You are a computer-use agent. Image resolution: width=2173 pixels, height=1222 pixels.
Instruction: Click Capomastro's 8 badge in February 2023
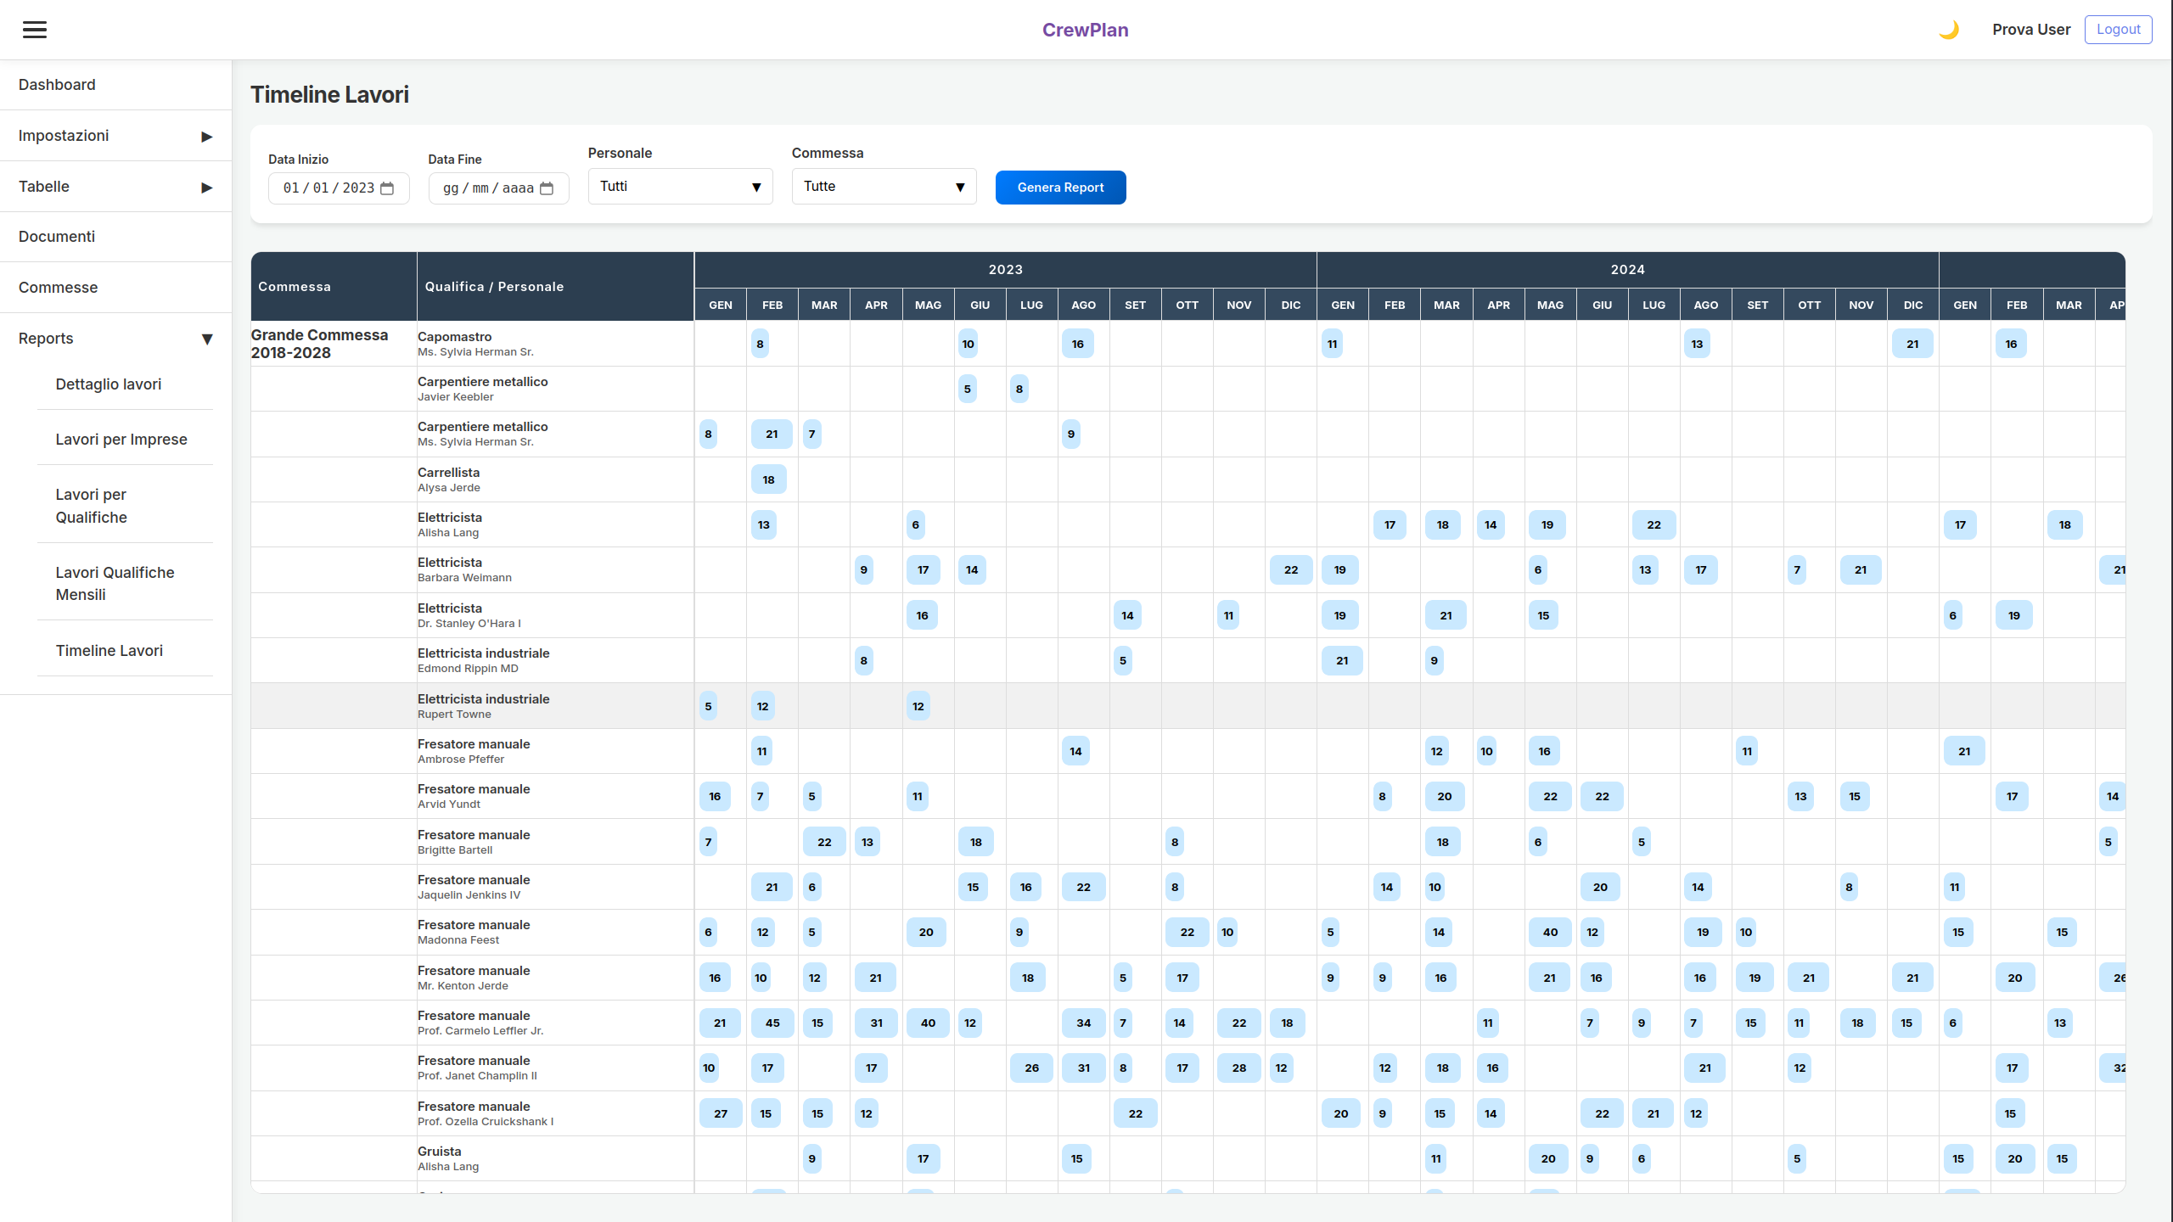[x=760, y=344]
